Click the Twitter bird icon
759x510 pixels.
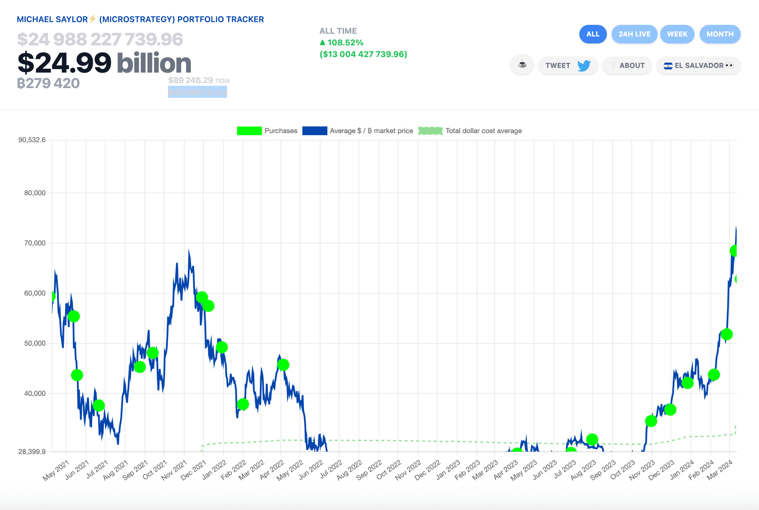point(584,66)
